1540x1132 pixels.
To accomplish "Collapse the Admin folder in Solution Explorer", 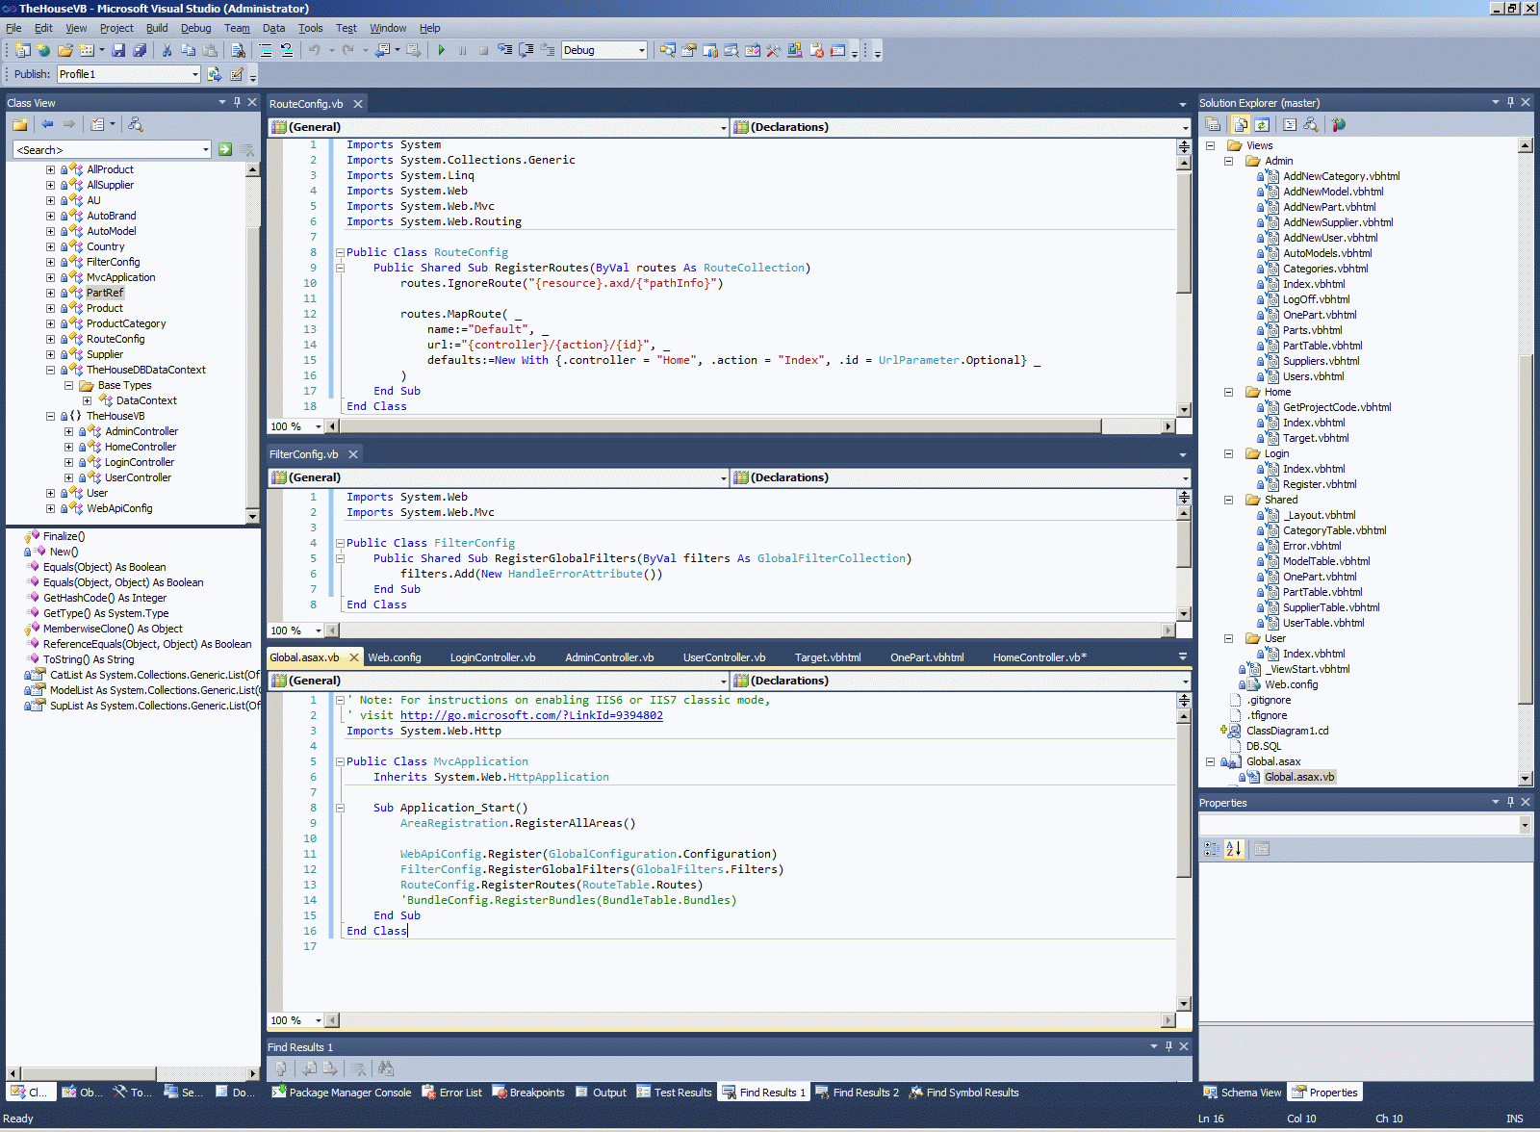I will 1229,161.
